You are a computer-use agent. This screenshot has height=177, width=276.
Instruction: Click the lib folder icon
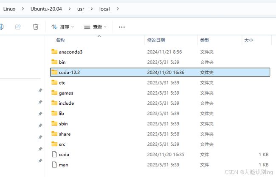tap(54, 113)
